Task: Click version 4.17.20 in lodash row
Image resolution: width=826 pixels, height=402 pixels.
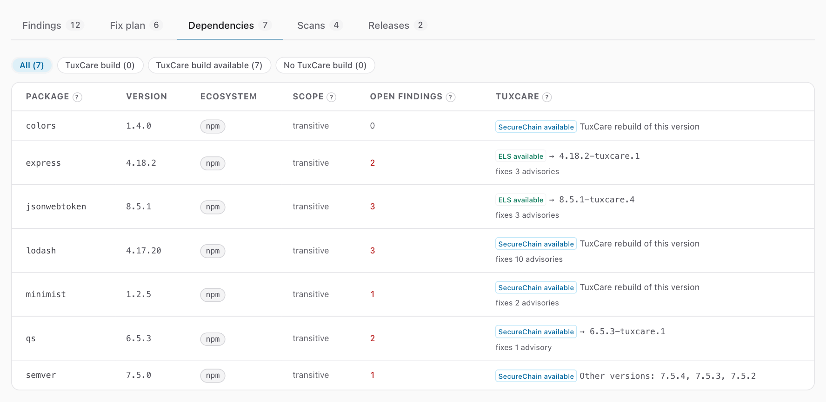Action: [144, 251]
